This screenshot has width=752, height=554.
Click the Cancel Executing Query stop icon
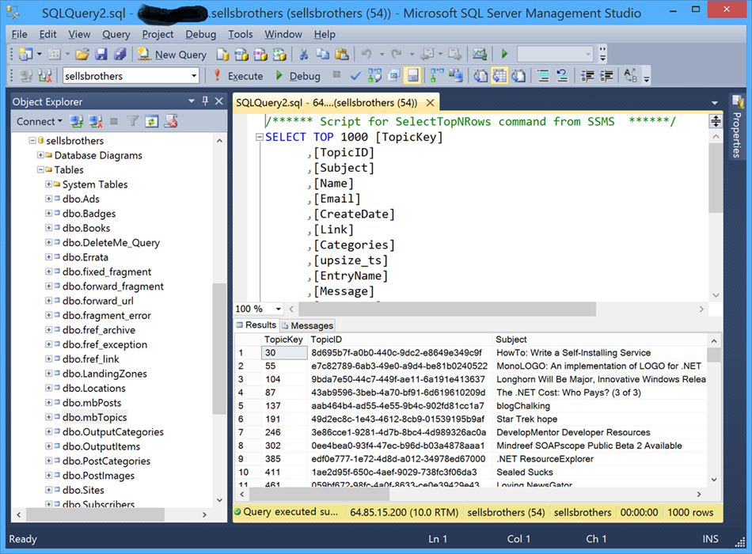(336, 75)
